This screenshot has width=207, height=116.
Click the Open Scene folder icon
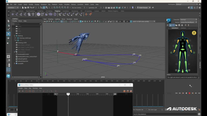click(25, 8)
